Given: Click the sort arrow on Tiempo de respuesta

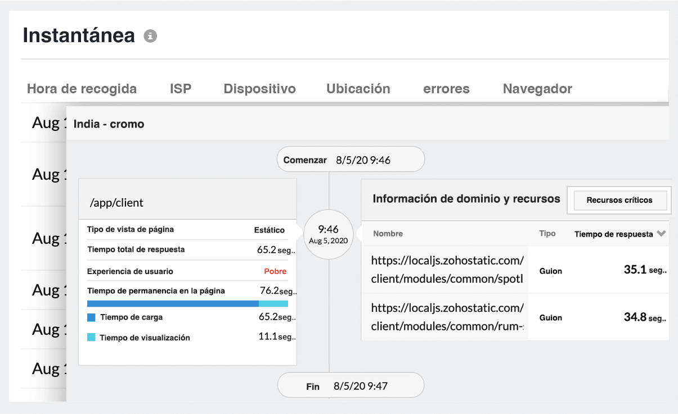Looking at the screenshot, I should click(x=662, y=234).
